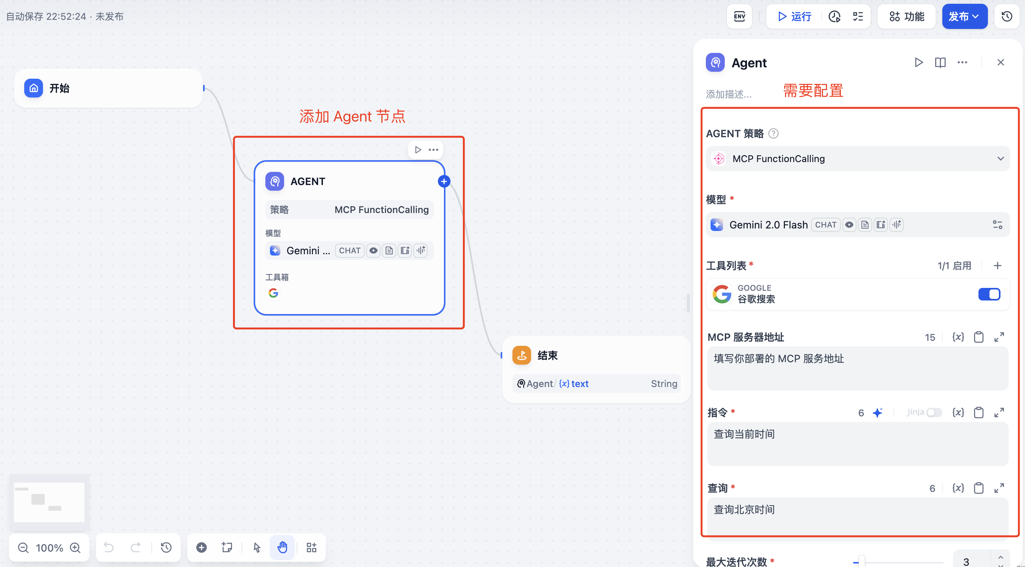Select the pointer mode tool
Screen dimensions: 1025x567
(x=257, y=547)
